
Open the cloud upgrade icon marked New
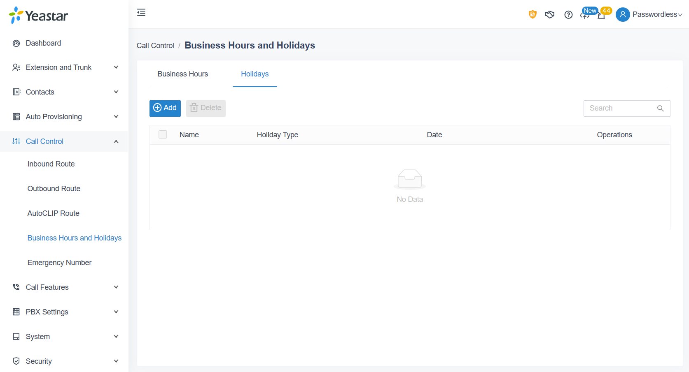point(585,15)
